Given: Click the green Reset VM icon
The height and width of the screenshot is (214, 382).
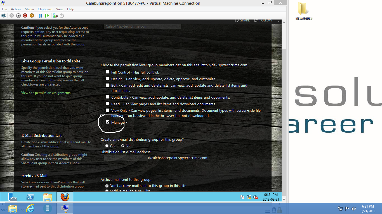Looking at the screenshot, I should click(x=47, y=16).
